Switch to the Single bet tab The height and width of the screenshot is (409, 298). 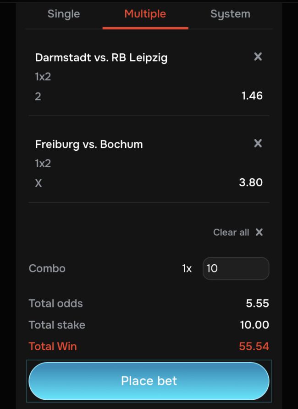click(x=64, y=14)
